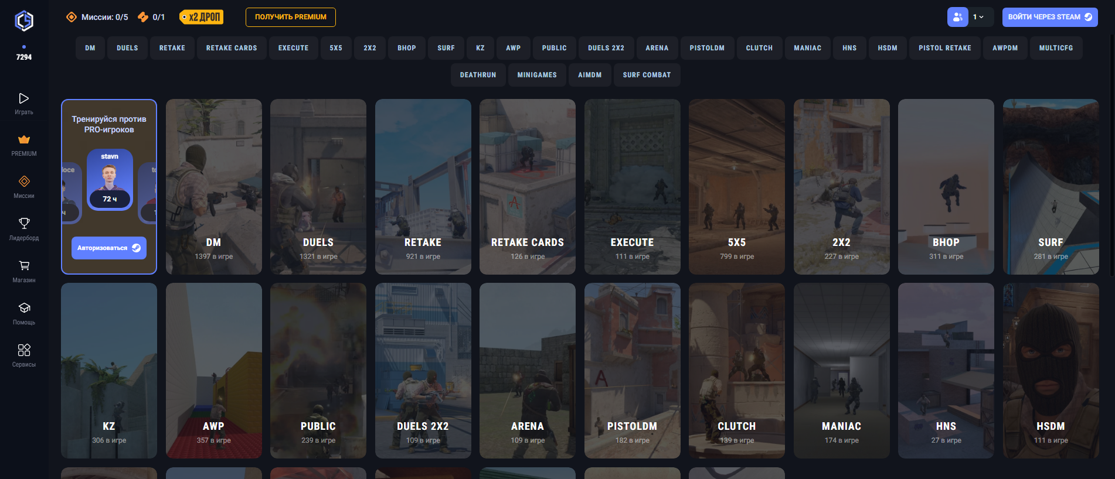Click the site logo icon
The width and height of the screenshot is (1115, 479).
(x=24, y=20)
